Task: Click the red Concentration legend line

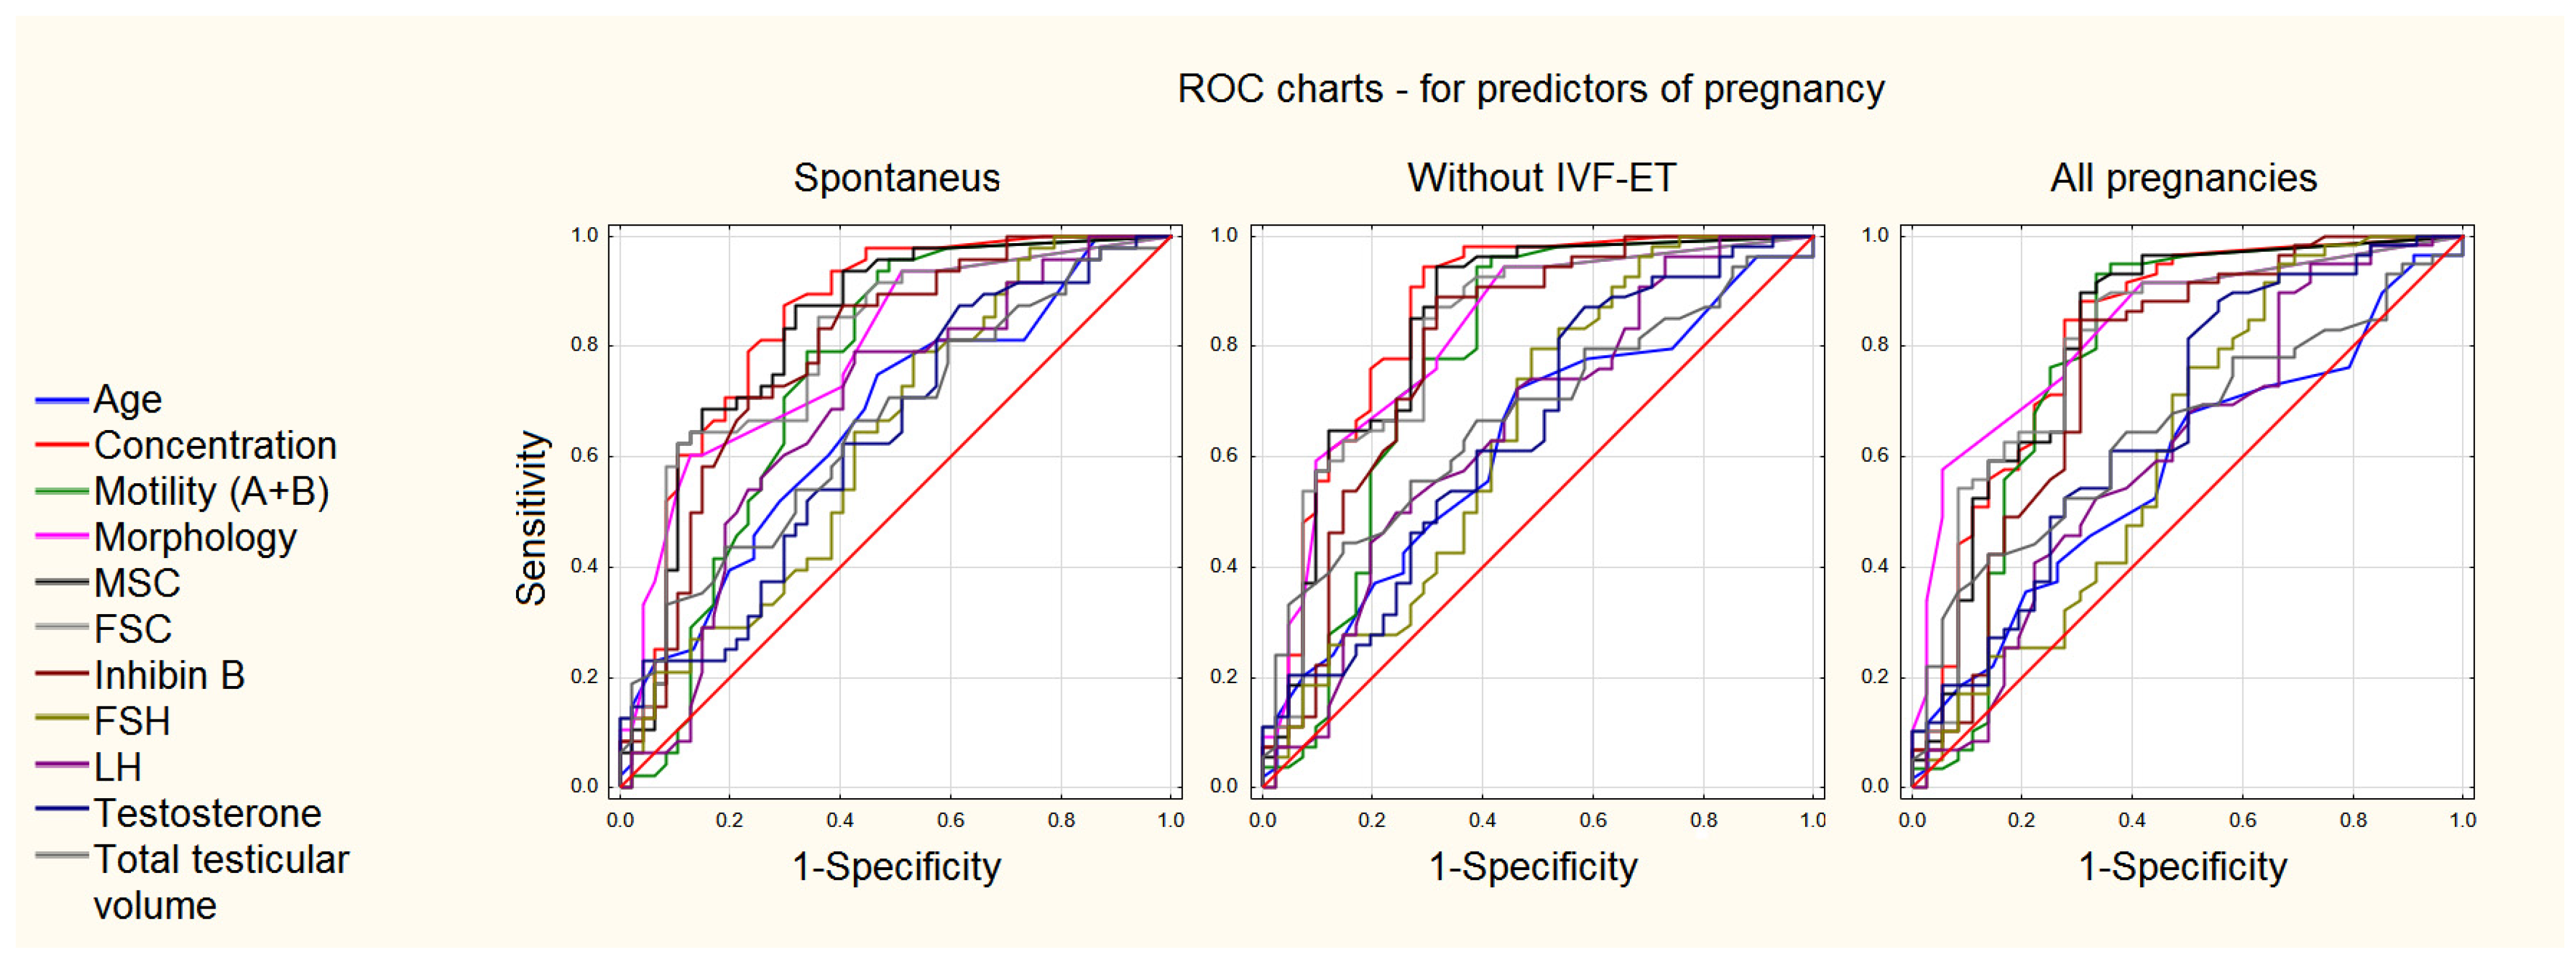Action: click(x=62, y=446)
